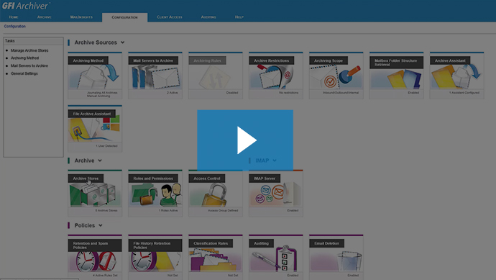Open Retention and Spam Policies tile

[x=95, y=257]
